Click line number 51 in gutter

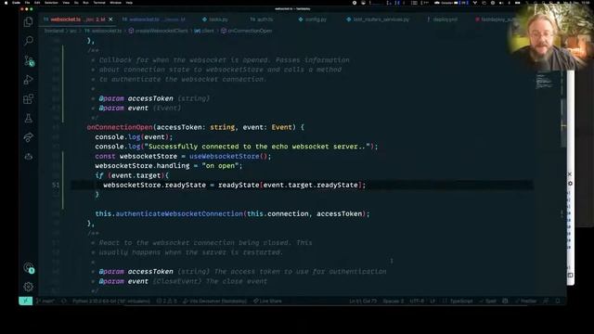(x=56, y=185)
